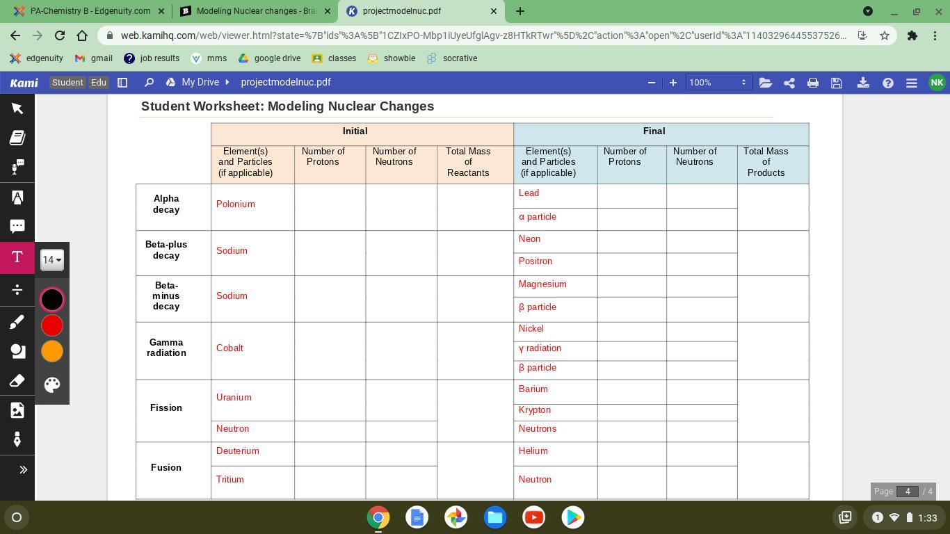Zoom out with the minus button
Screen dimensions: 950x534
652,83
